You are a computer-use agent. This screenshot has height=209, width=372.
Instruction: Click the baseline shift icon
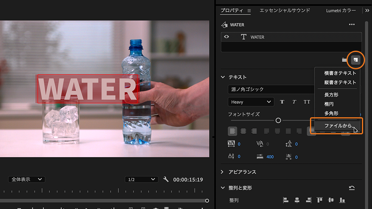click(231, 156)
